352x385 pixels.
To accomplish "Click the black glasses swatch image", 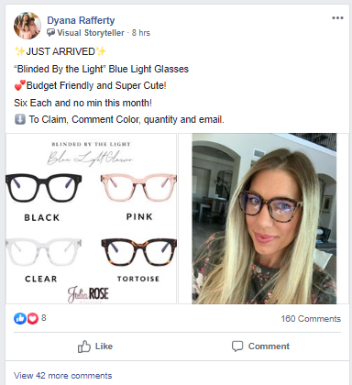I will [44, 187].
